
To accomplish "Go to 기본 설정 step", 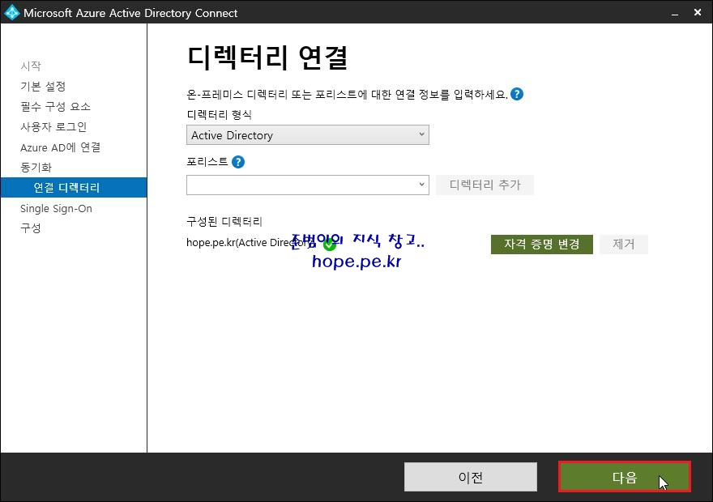I will [x=43, y=87].
